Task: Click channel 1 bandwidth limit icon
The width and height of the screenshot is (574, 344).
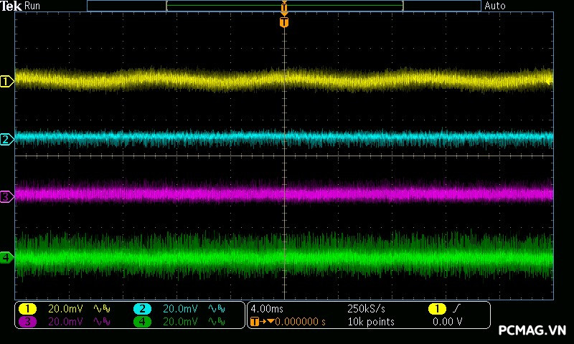Action: (102, 309)
